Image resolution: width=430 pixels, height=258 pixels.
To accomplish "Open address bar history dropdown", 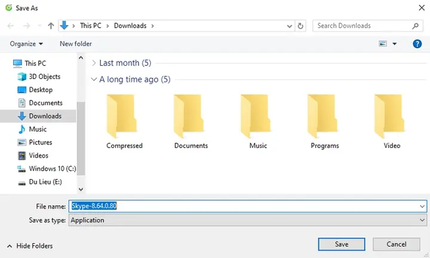I will (x=289, y=26).
